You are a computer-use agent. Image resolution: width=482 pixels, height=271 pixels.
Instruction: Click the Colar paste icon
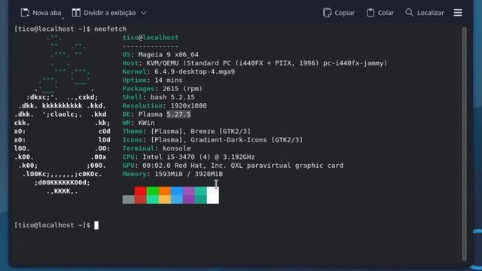point(371,13)
